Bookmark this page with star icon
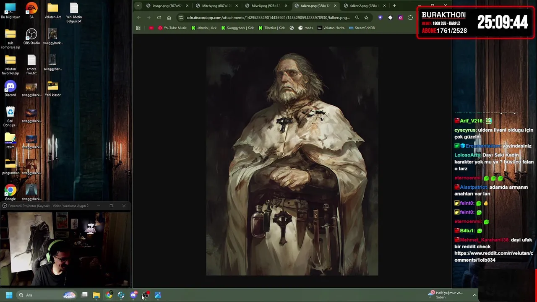Image resolution: width=537 pixels, height=302 pixels. pos(366,18)
